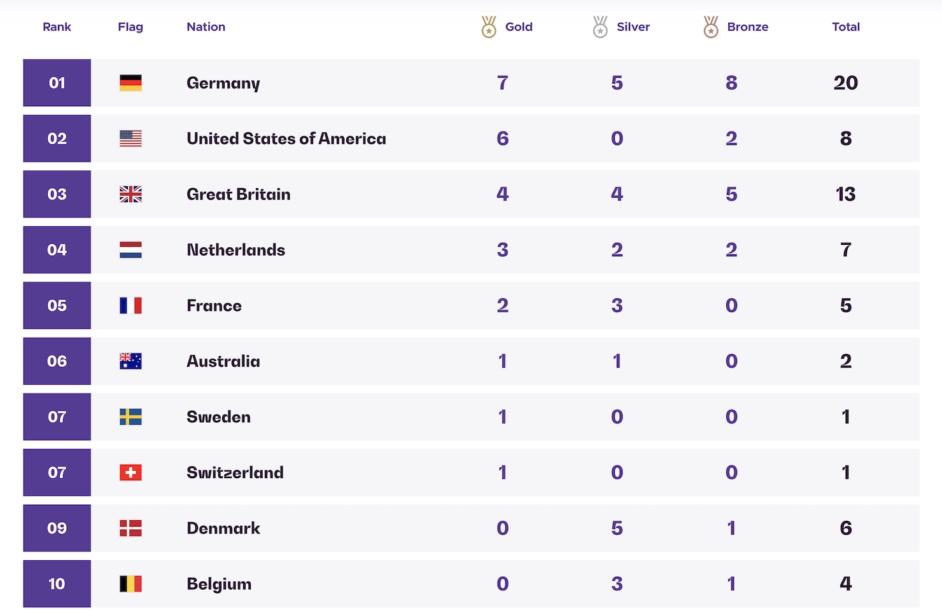942x613 pixels.
Task: Click the bronze medal icon in header
Action: [x=711, y=27]
